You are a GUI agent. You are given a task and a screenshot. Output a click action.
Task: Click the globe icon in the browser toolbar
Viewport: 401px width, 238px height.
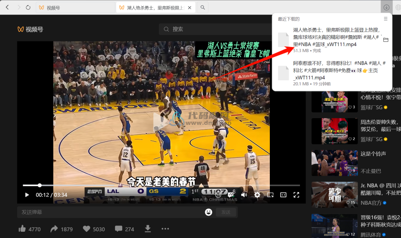[x=398, y=7]
